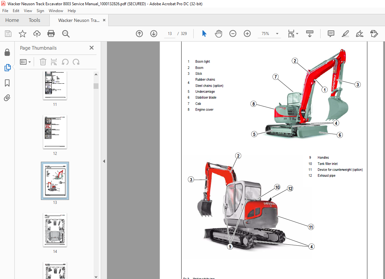This screenshot has width=385, height=279.
Task: Click the fit page scrolling icon
Action: pos(291,34)
